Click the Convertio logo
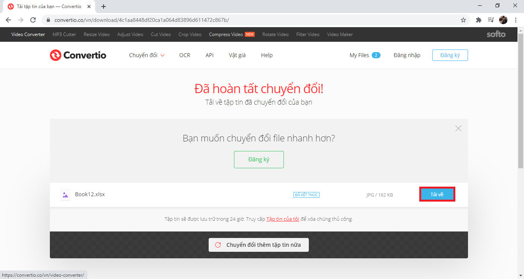Screen dimensions: 524x279 (78, 55)
